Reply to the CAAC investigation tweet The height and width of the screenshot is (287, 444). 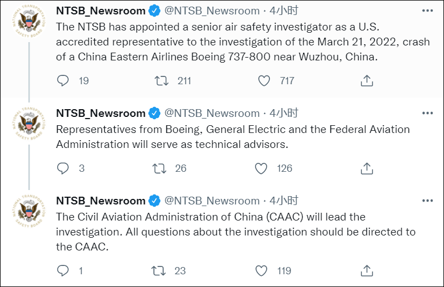point(63,271)
